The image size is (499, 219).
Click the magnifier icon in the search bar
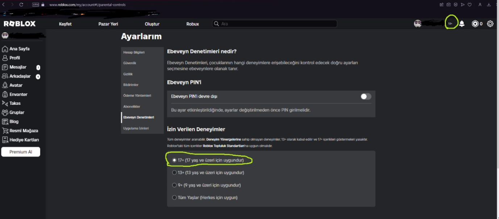[x=217, y=24]
